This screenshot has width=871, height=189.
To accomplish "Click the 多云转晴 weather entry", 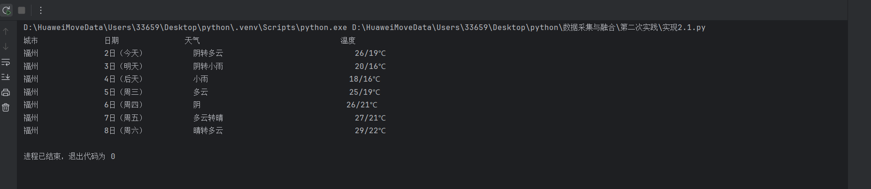I will (x=208, y=118).
